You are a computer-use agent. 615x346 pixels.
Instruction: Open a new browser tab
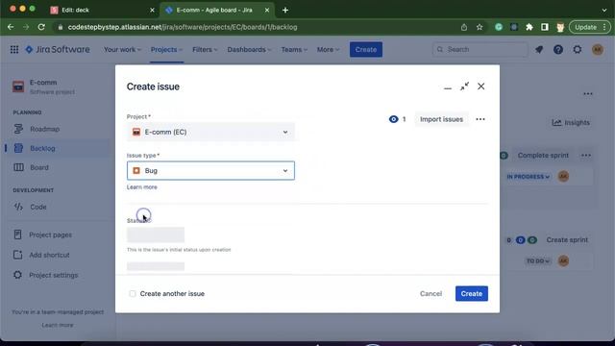point(285,11)
